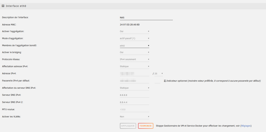266x132 pixels.
Task: Click the Mode d'aggrégation label
Action: click(x=13, y=38)
